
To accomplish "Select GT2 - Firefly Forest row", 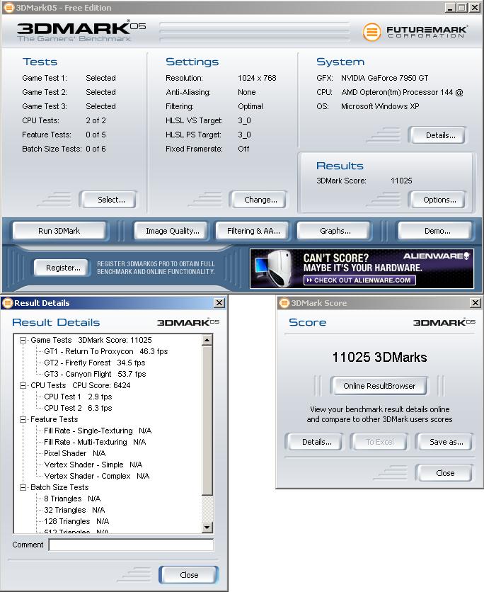I will pos(94,363).
